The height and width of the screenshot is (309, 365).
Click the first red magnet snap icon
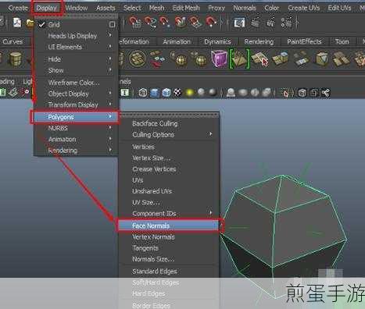coord(135,22)
